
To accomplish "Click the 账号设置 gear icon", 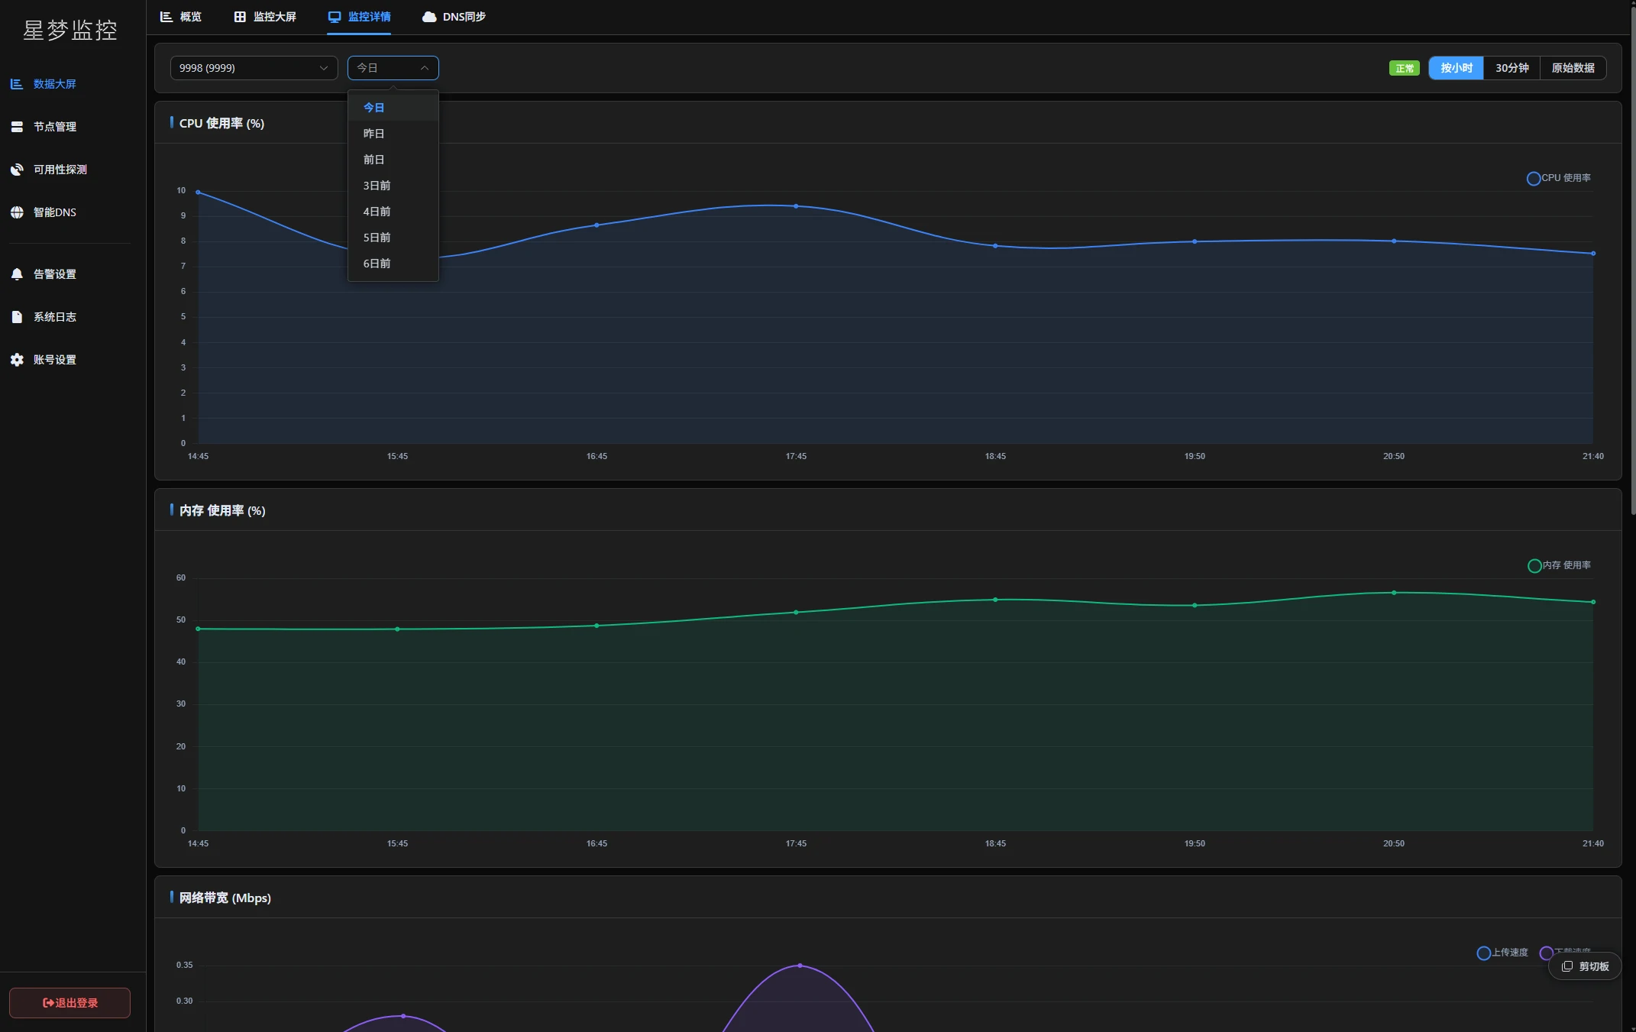I will tap(17, 360).
